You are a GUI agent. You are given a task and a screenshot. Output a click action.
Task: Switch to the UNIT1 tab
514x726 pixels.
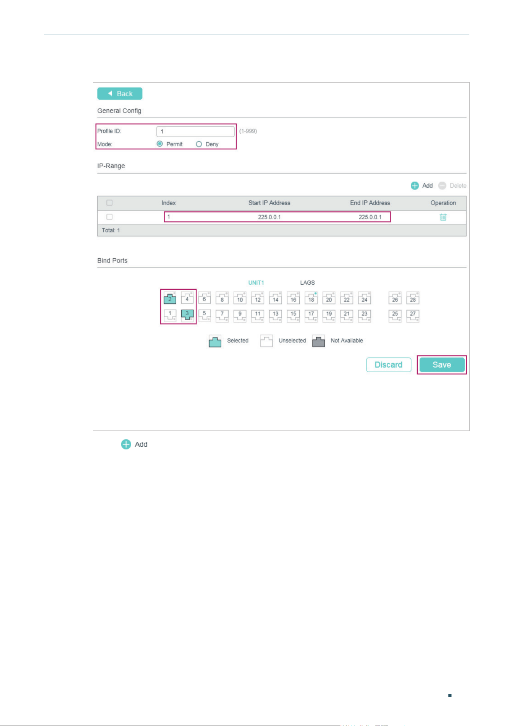click(256, 283)
